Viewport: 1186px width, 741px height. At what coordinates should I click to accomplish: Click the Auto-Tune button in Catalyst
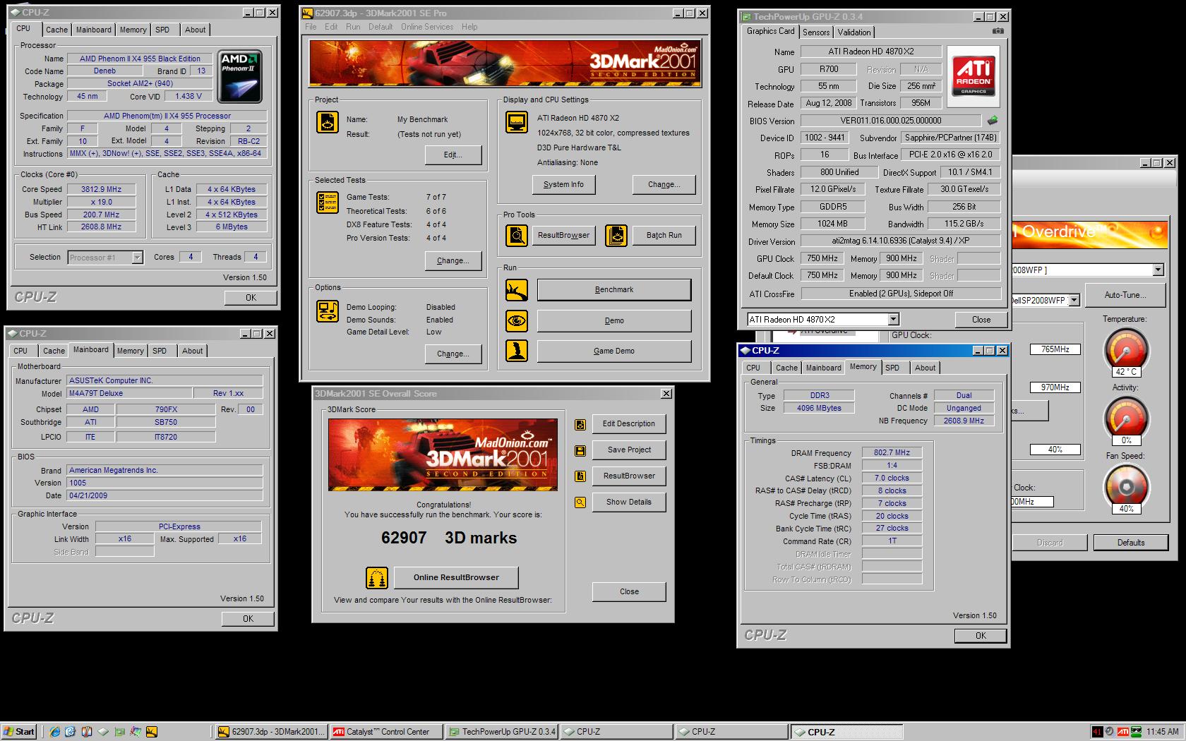coord(1125,295)
